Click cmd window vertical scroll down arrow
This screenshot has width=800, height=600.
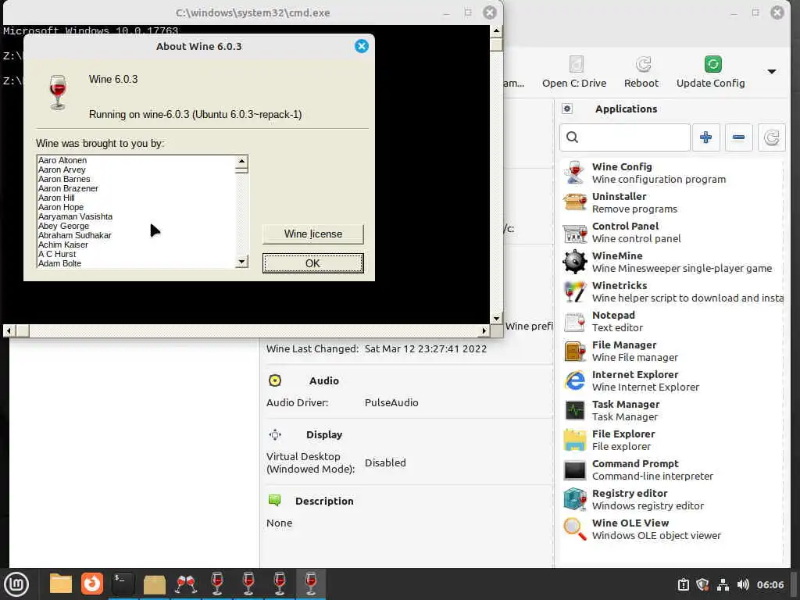pos(496,319)
